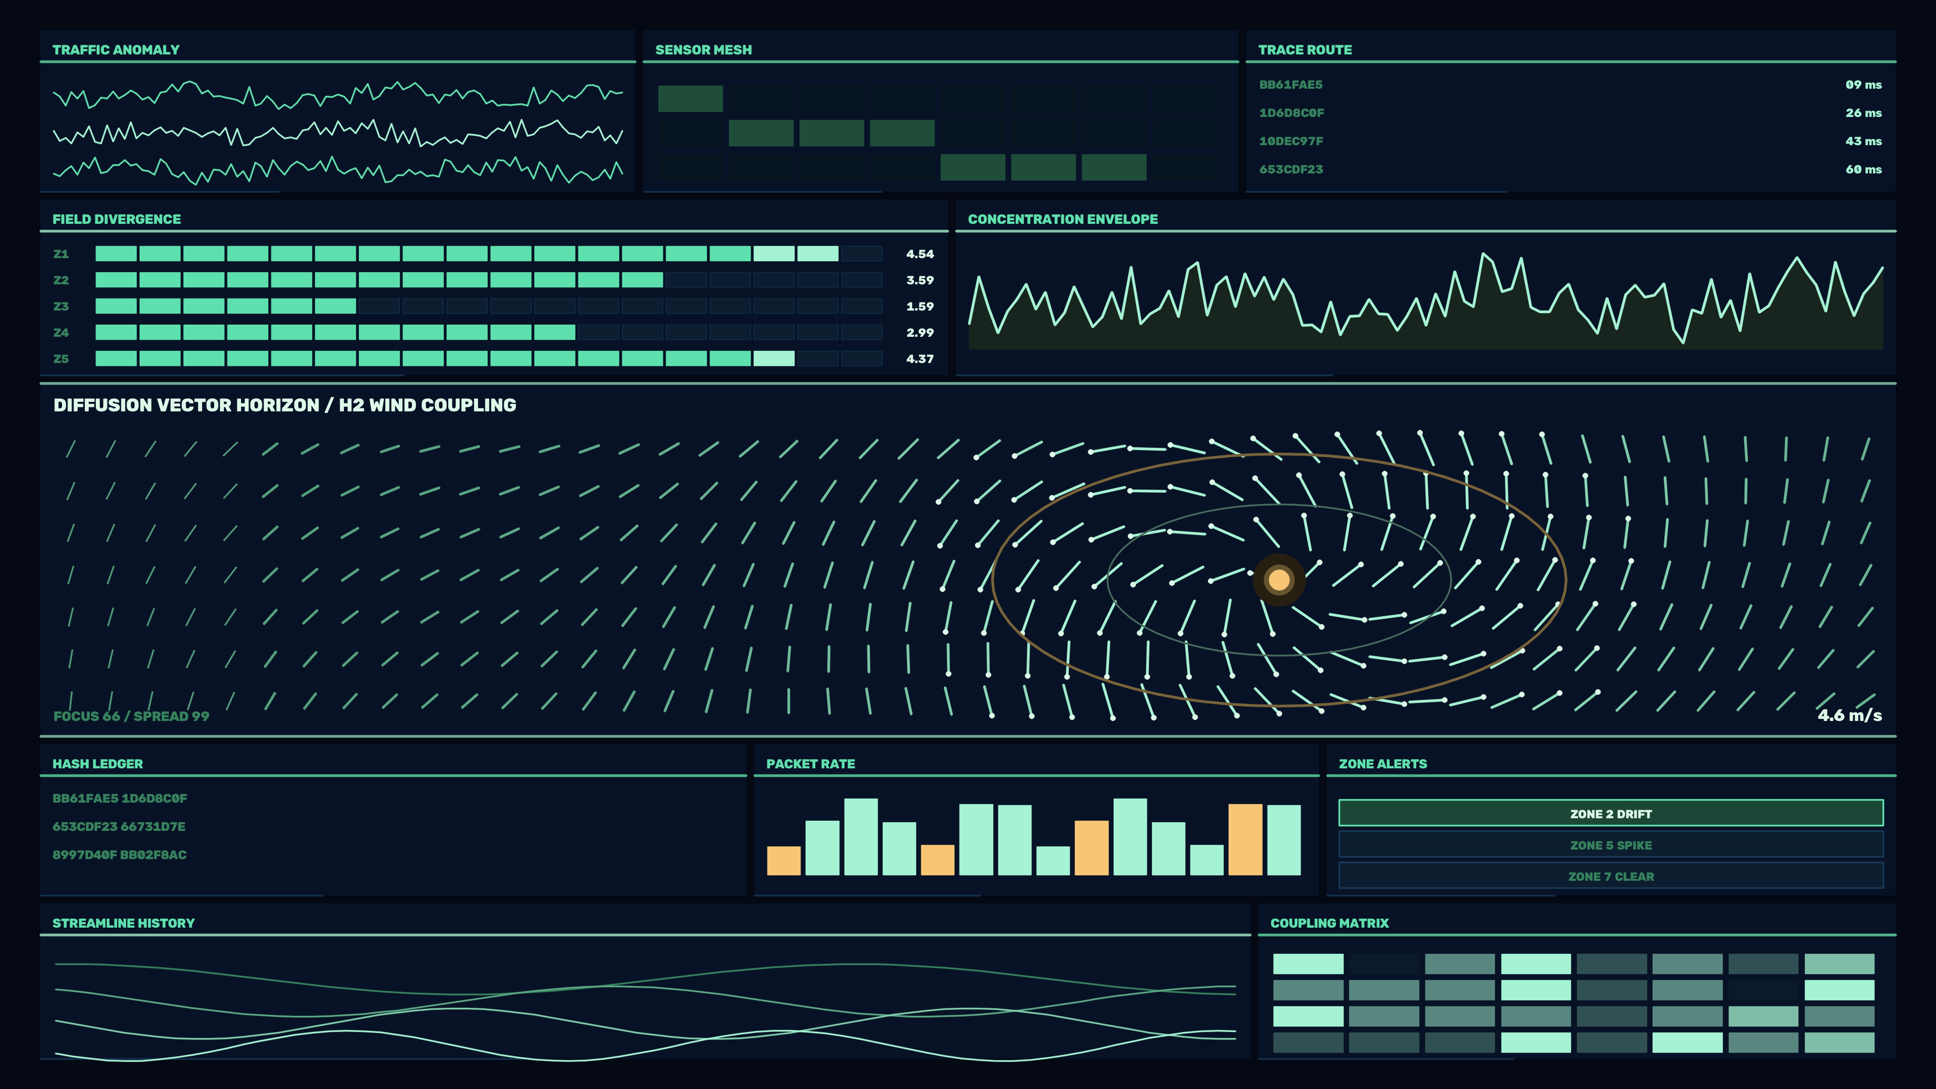Click the lit top-row Sensor Mesh cell
The width and height of the screenshot is (1936, 1089).
tap(690, 98)
